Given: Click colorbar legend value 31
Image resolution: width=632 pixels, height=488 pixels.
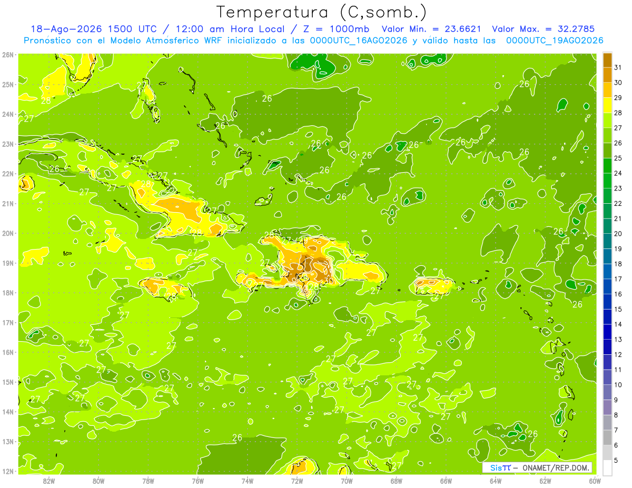Looking at the screenshot, I should click(x=618, y=67).
